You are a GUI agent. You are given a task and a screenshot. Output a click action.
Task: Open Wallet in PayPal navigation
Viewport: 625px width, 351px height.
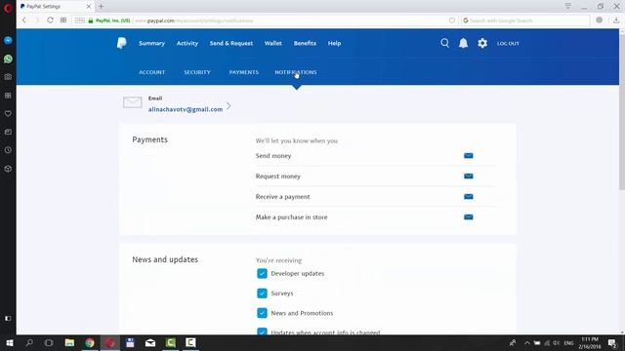tap(273, 43)
